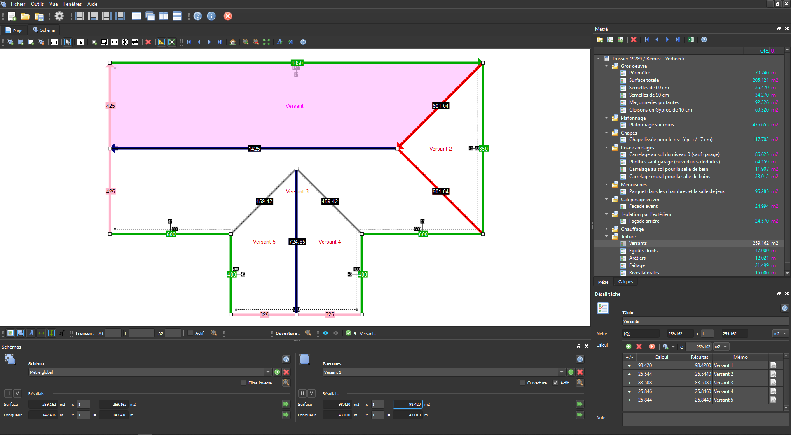Click the Tâche name field 'Versants'

[x=705, y=321]
